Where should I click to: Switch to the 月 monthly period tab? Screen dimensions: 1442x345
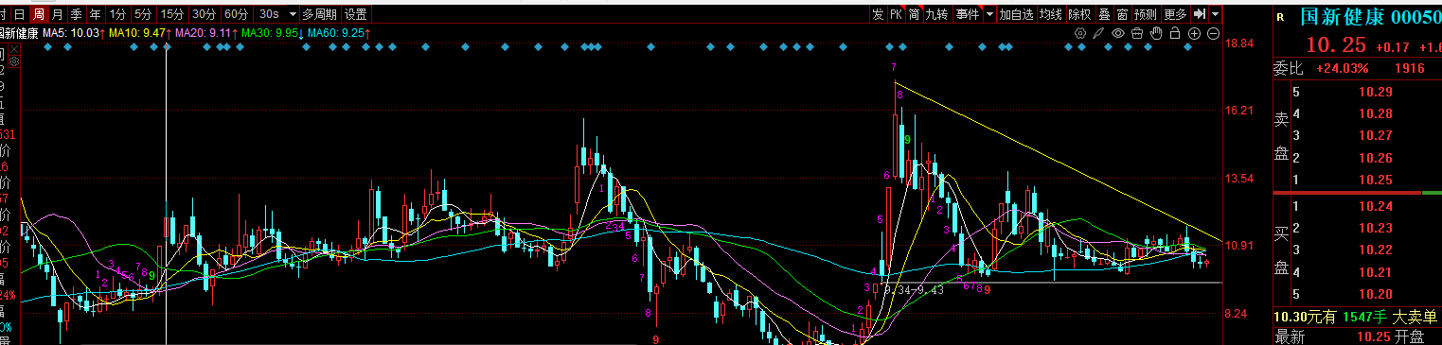pos(58,14)
